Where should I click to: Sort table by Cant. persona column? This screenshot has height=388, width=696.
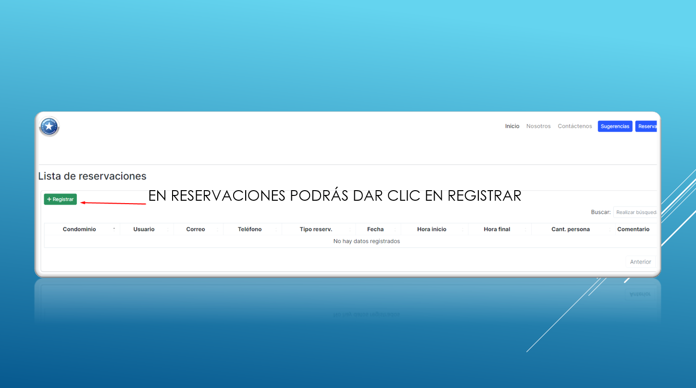coord(571,230)
